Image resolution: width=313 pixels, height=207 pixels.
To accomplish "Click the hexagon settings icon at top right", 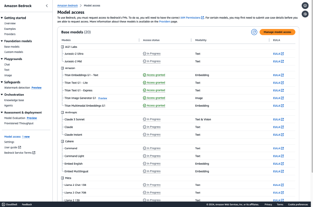I will 305,14.
